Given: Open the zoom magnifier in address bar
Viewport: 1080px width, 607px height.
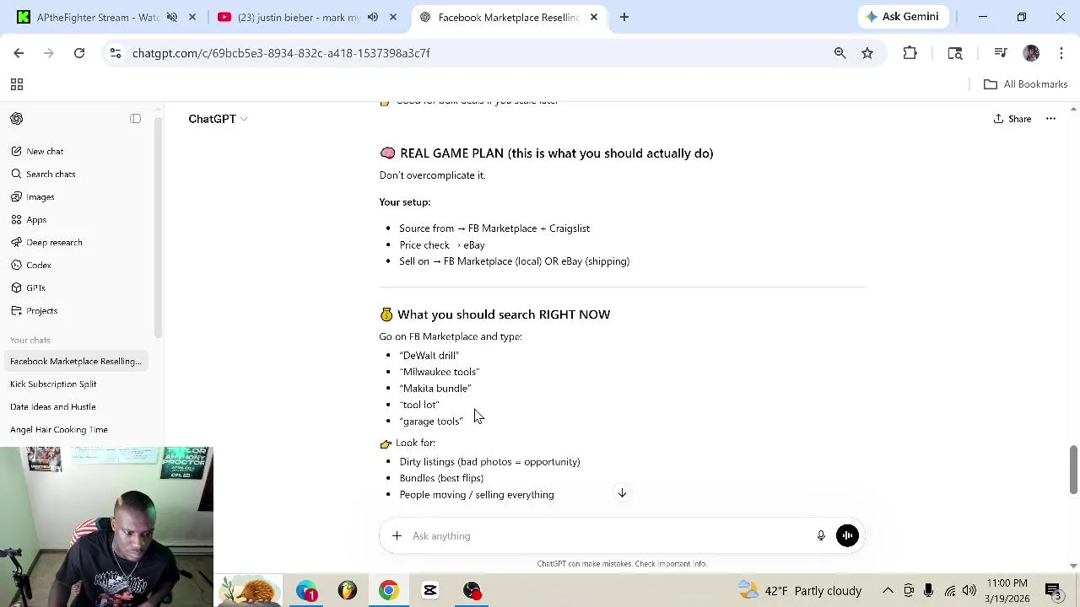Looking at the screenshot, I should pyautogui.click(x=840, y=53).
